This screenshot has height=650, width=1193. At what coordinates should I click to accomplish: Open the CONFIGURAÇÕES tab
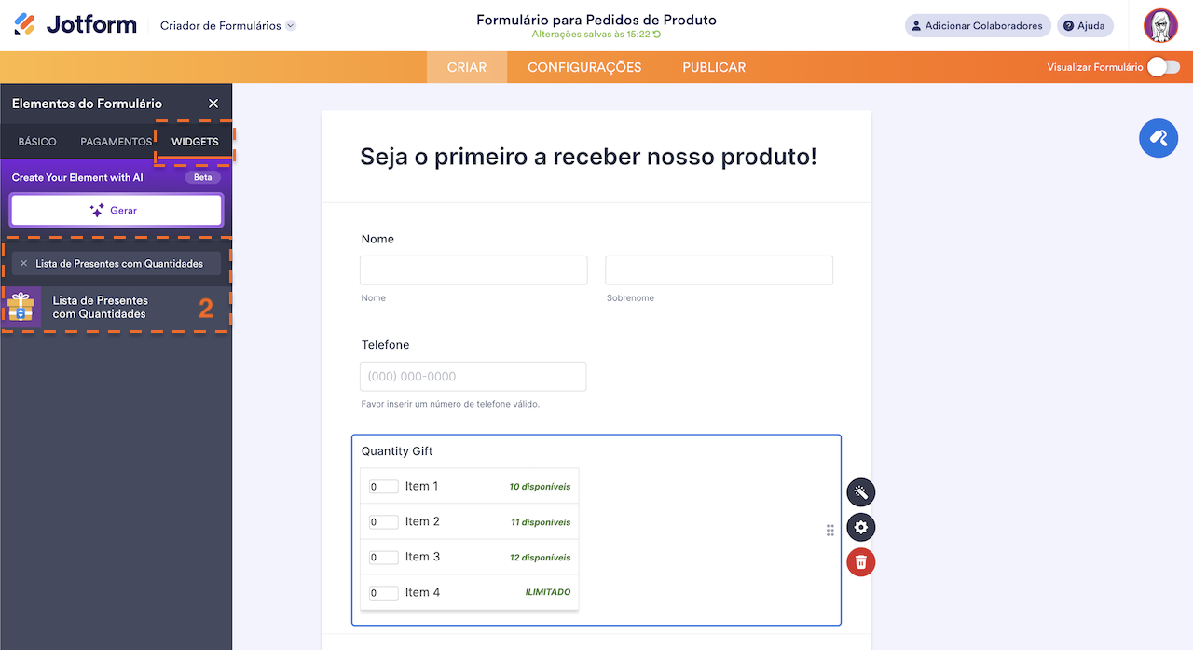[x=585, y=66]
